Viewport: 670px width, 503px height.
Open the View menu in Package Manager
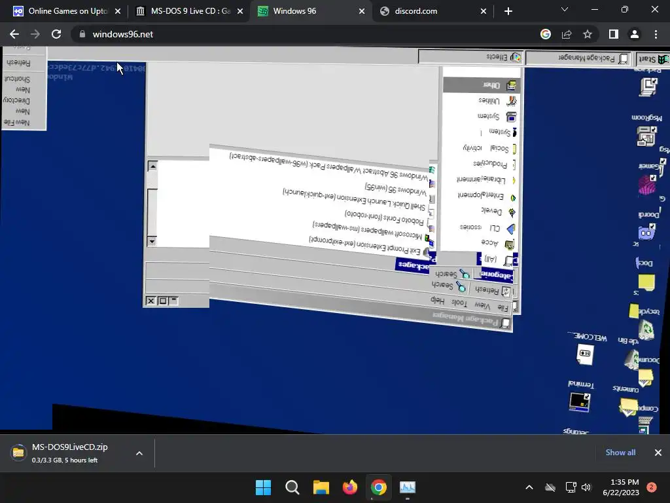click(x=482, y=305)
